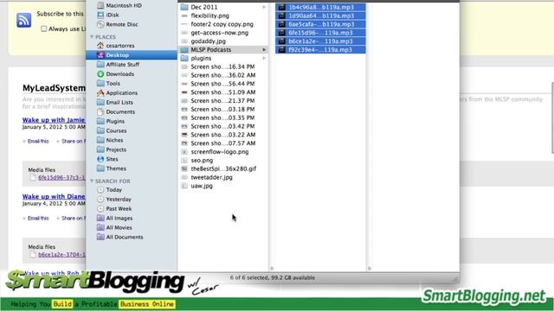Screen dimensions: 554x311
Task: Select the theBestSpi…36x280.gif file
Action: click(x=223, y=169)
